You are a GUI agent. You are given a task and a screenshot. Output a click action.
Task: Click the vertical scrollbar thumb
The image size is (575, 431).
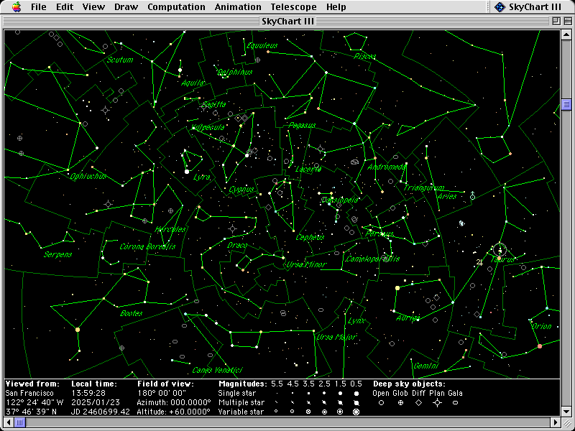pos(566,105)
